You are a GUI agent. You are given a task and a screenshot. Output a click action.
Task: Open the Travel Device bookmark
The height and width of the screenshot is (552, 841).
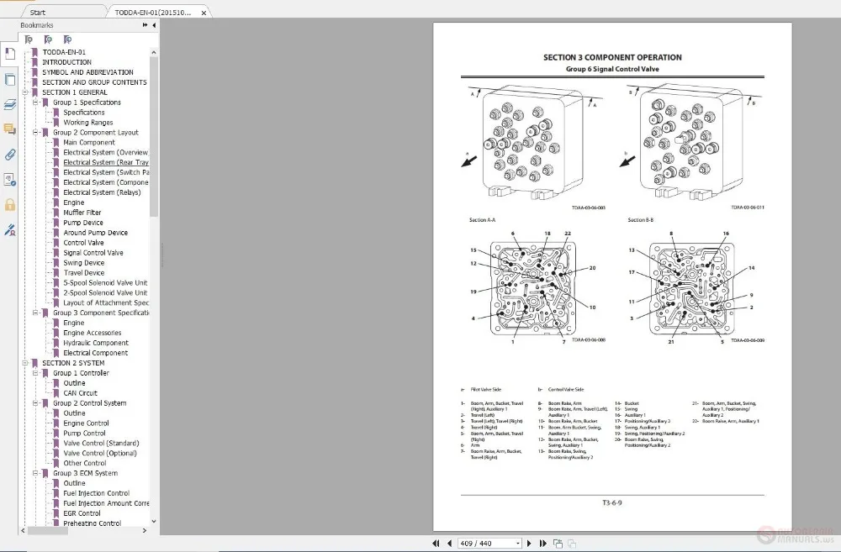coord(83,273)
